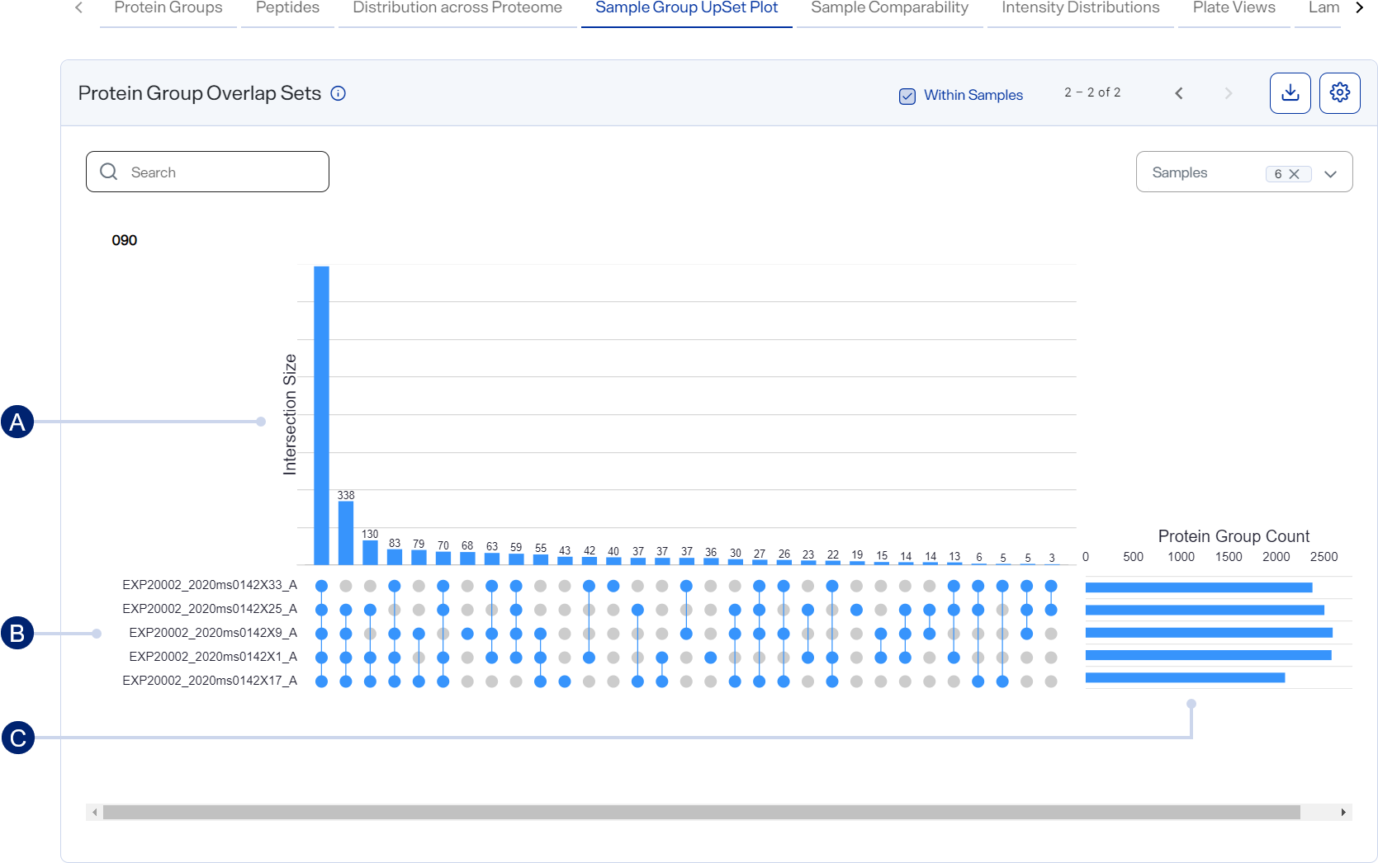This screenshot has width=1378, height=863.
Task: Click the scrollbar left arrow
Action: [94, 813]
